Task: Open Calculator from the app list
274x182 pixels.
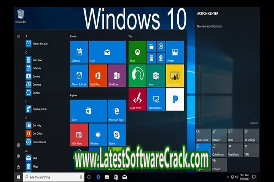Action: pyautogui.click(x=37, y=60)
